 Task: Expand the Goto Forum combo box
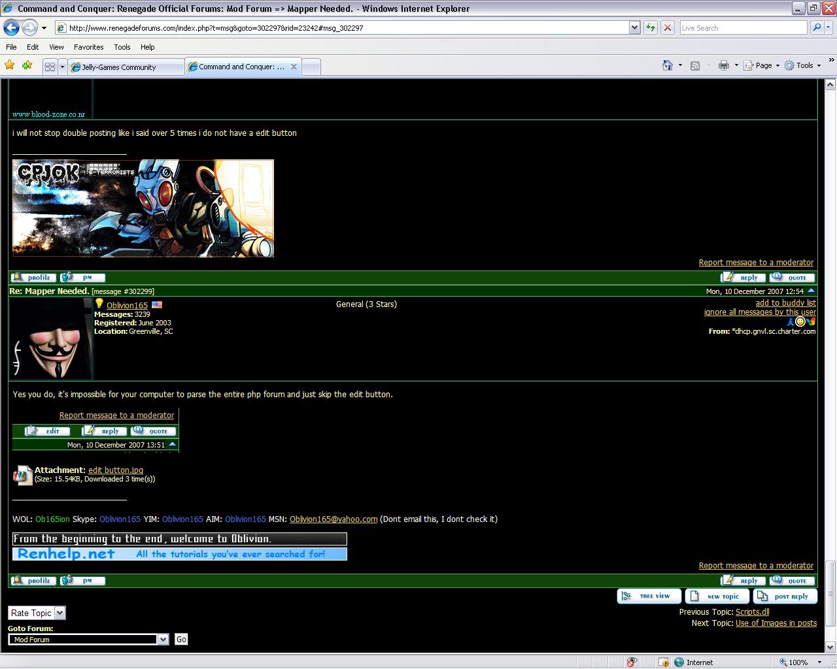[163, 640]
